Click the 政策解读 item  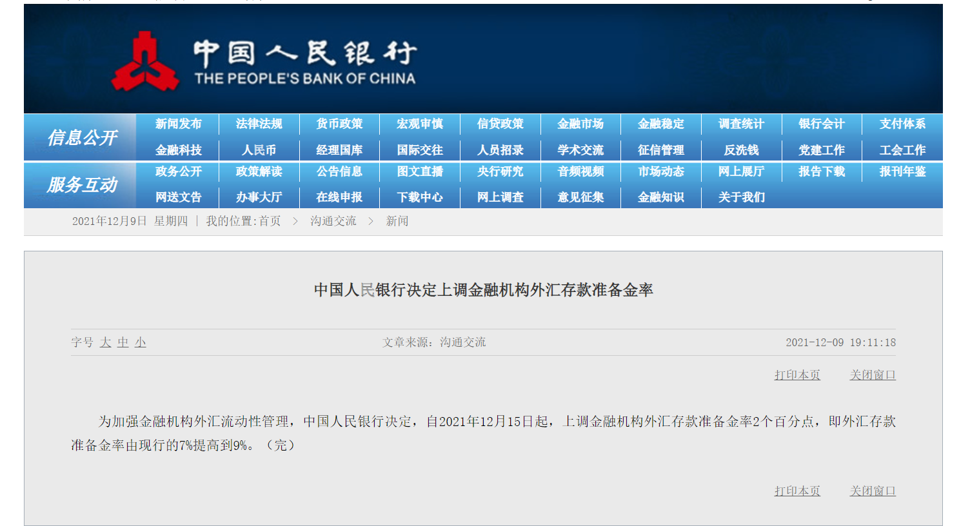click(259, 171)
